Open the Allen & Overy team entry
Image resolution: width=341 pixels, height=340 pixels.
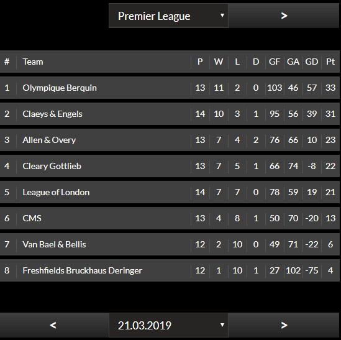point(49,140)
